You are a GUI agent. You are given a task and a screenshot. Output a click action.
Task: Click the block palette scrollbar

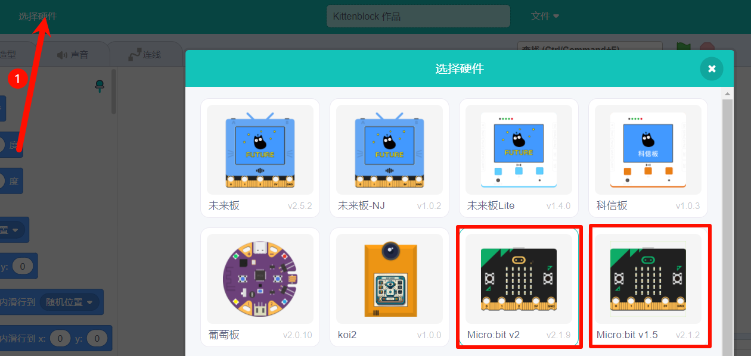click(x=114, y=92)
